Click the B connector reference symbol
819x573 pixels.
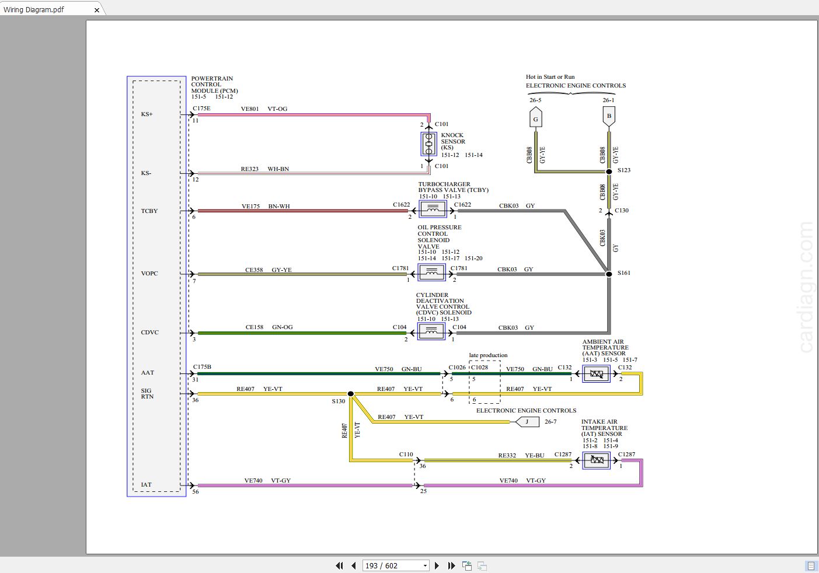tap(609, 117)
